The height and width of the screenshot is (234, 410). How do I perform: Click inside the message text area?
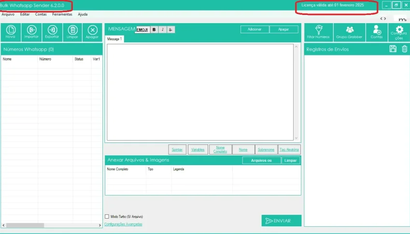(x=200, y=92)
